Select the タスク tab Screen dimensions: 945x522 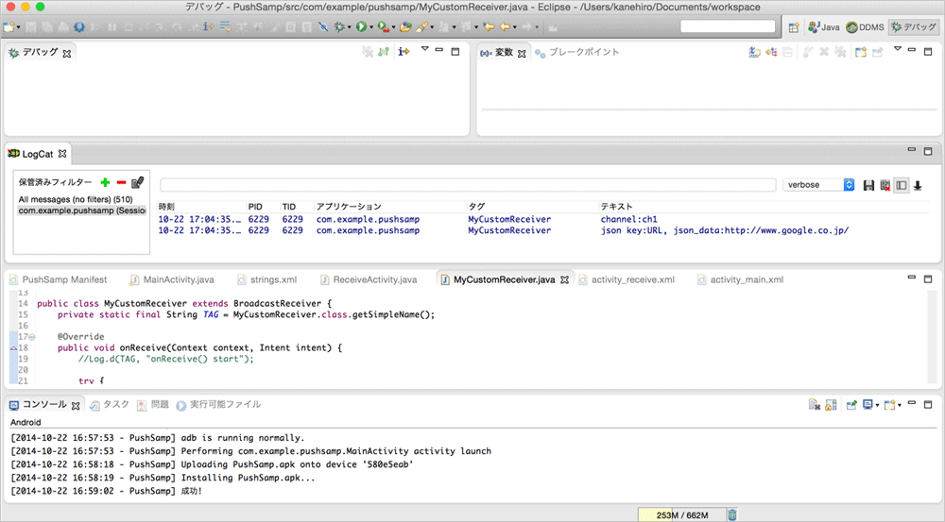tap(110, 405)
